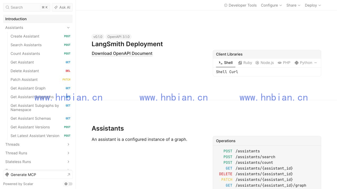The height and width of the screenshot is (189, 337).
Task: Click POST /assistants/search operation
Action: (x=267, y=157)
